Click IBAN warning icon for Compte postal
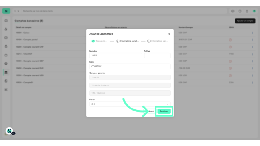The width and height of the screenshot is (260, 146). click(x=230, y=40)
